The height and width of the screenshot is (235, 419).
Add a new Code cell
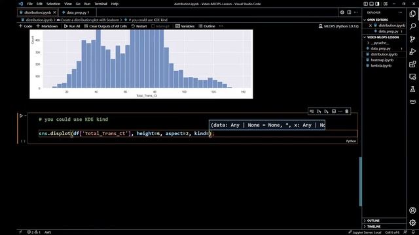(26, 26)
